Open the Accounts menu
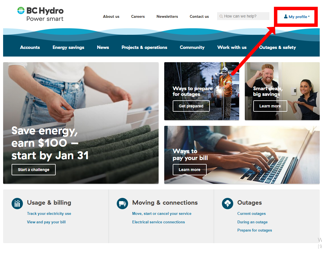Viewport: 322px width, 255px height. (x=30, y=47)
